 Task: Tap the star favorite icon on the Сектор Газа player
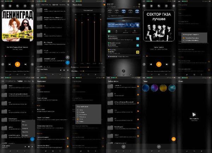tap(152, 6)
